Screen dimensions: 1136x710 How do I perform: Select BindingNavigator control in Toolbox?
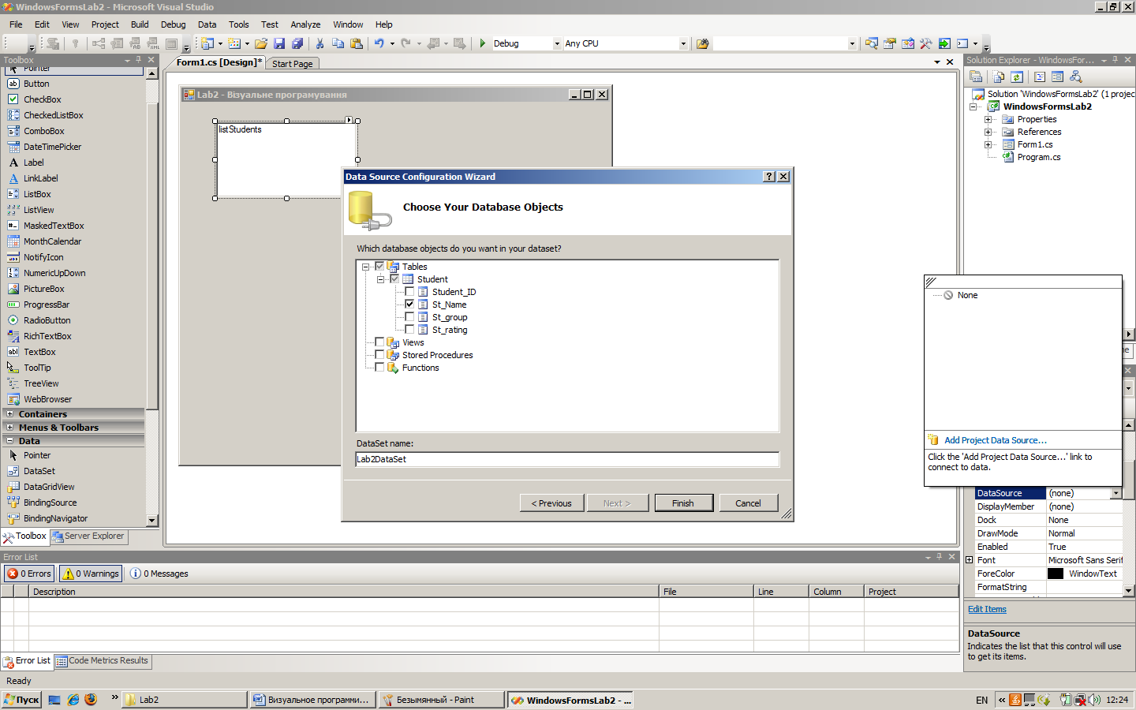(55, 518)
